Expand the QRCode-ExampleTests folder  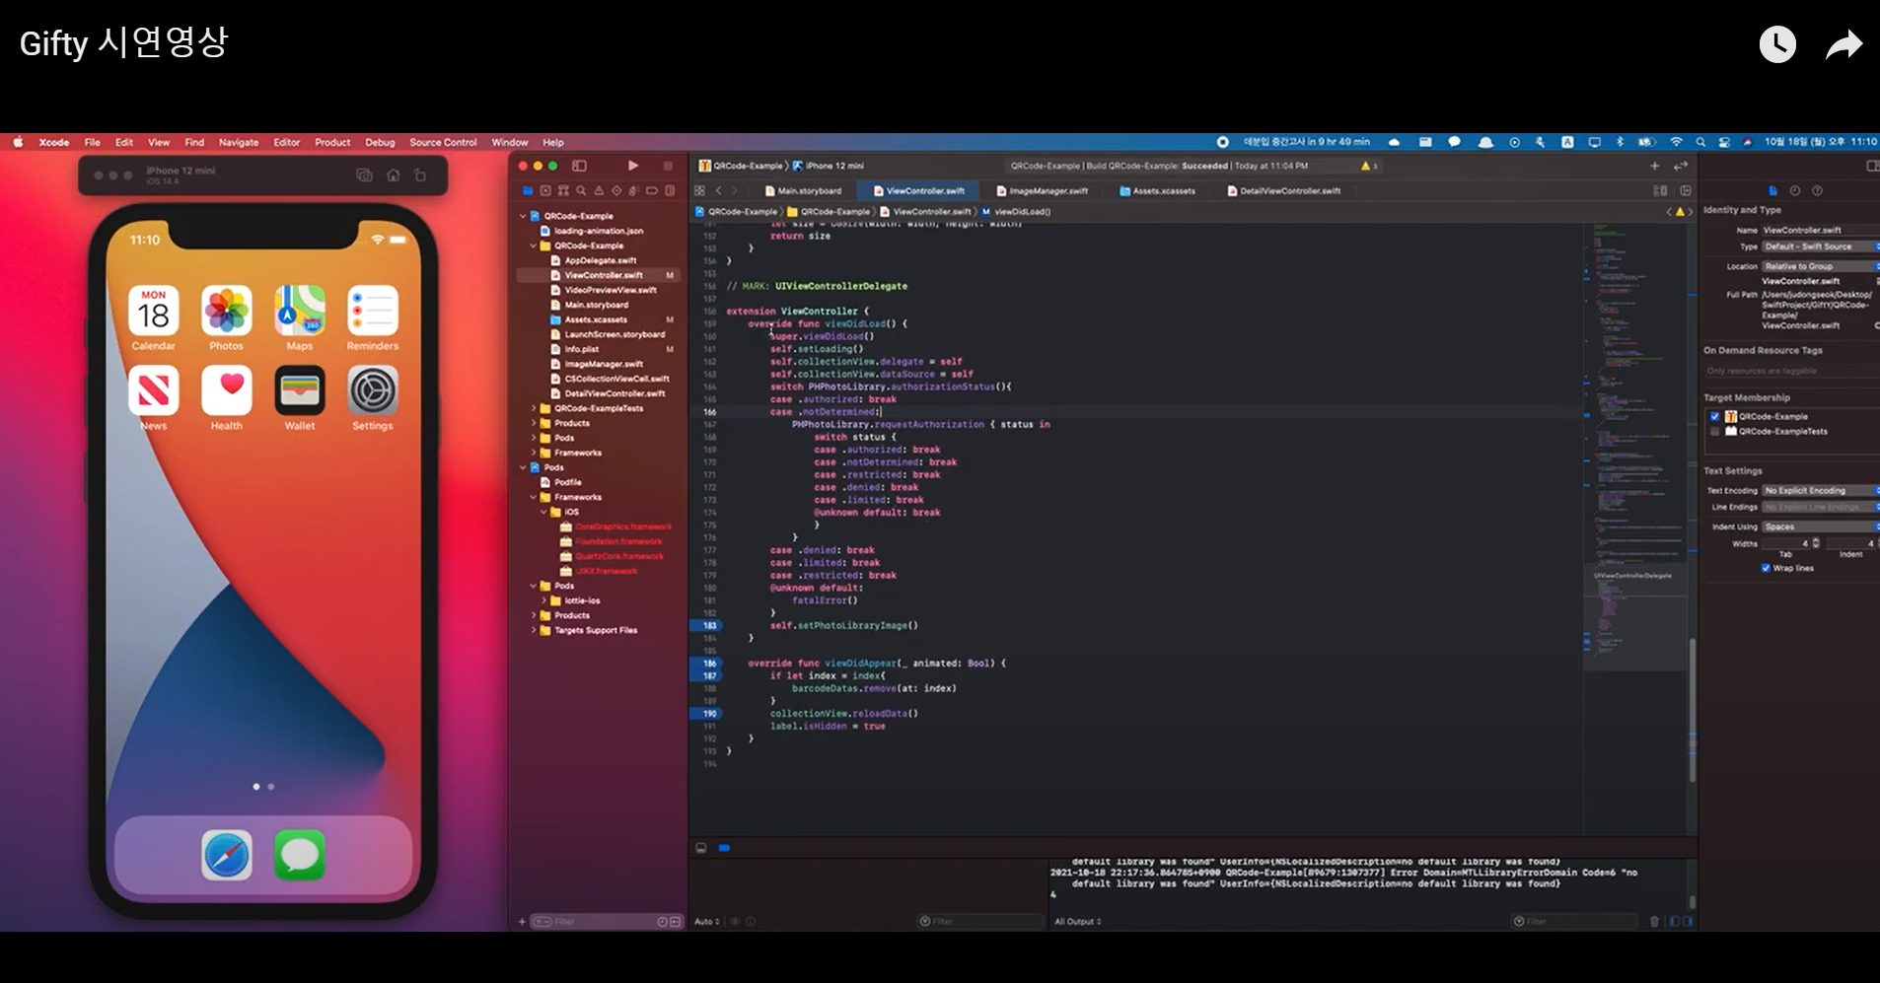[535, 408]
